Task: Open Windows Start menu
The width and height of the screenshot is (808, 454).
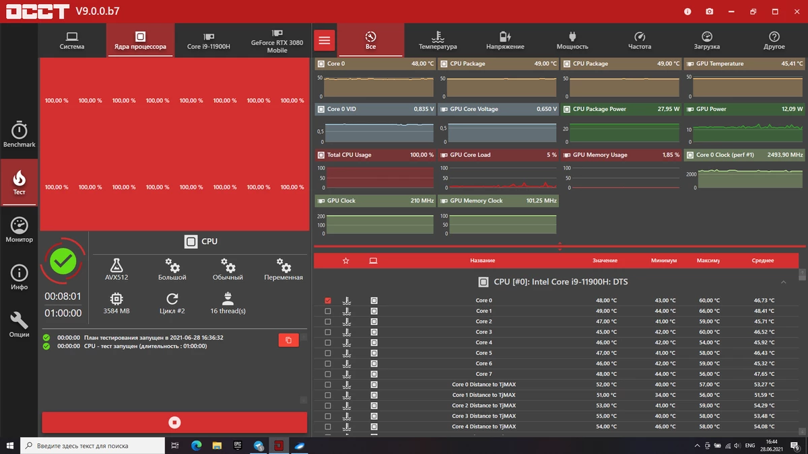Action: point(9,445)
